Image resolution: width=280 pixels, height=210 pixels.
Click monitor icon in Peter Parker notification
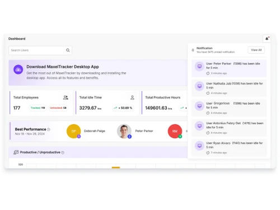[x=199, y=66]
